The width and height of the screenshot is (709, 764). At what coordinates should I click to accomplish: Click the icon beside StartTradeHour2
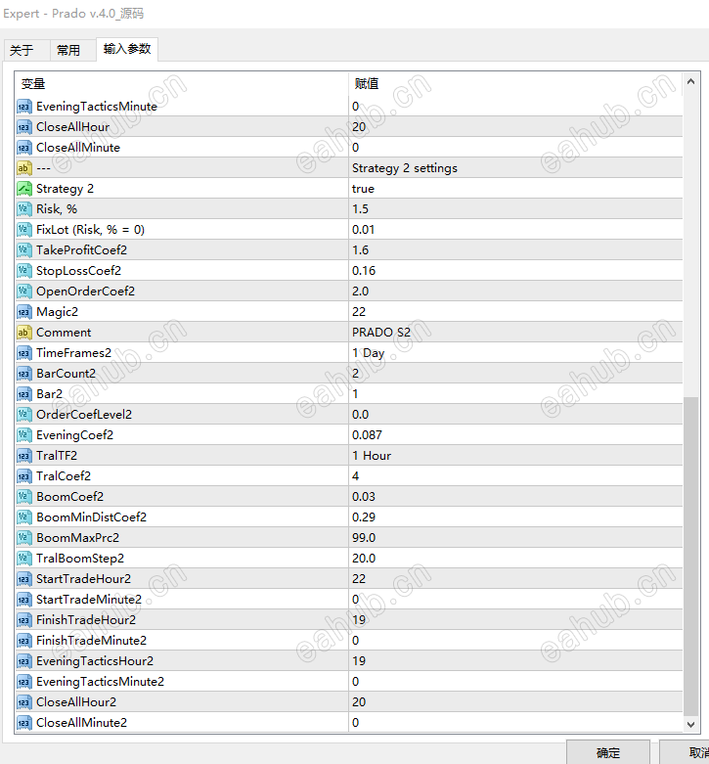tap(24, 579)
